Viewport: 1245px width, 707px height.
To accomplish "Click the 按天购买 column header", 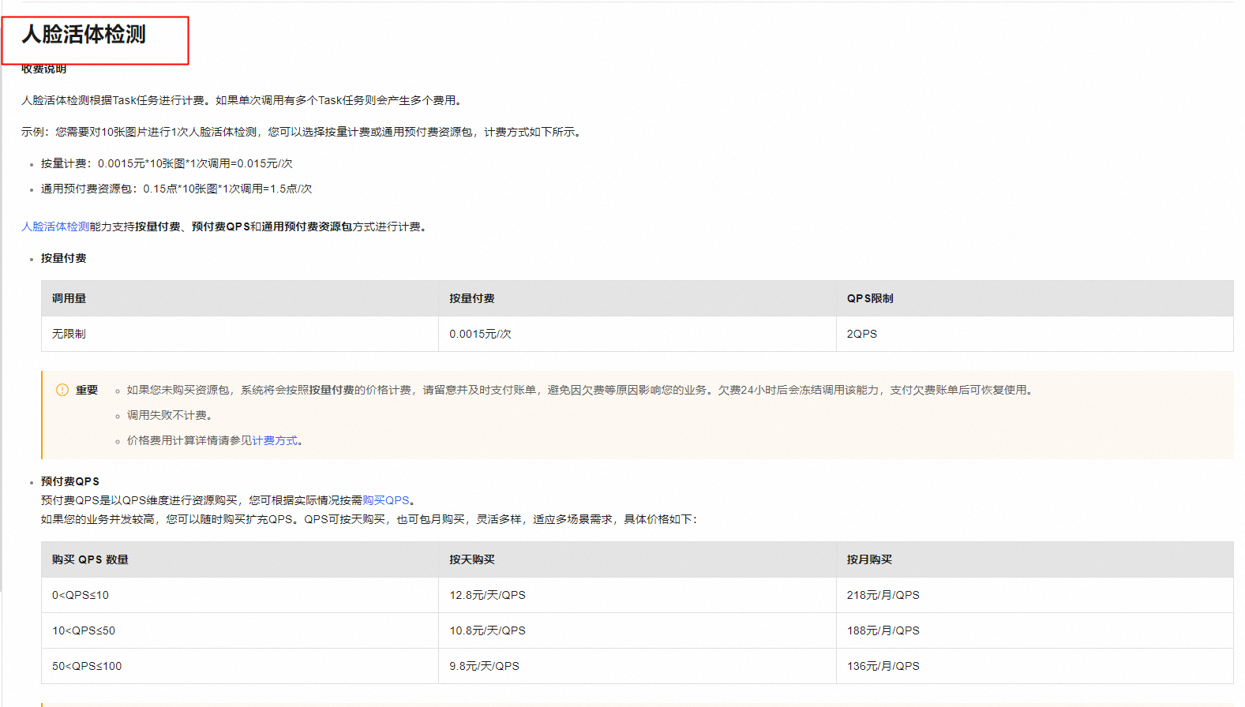I will pos(637,559).
